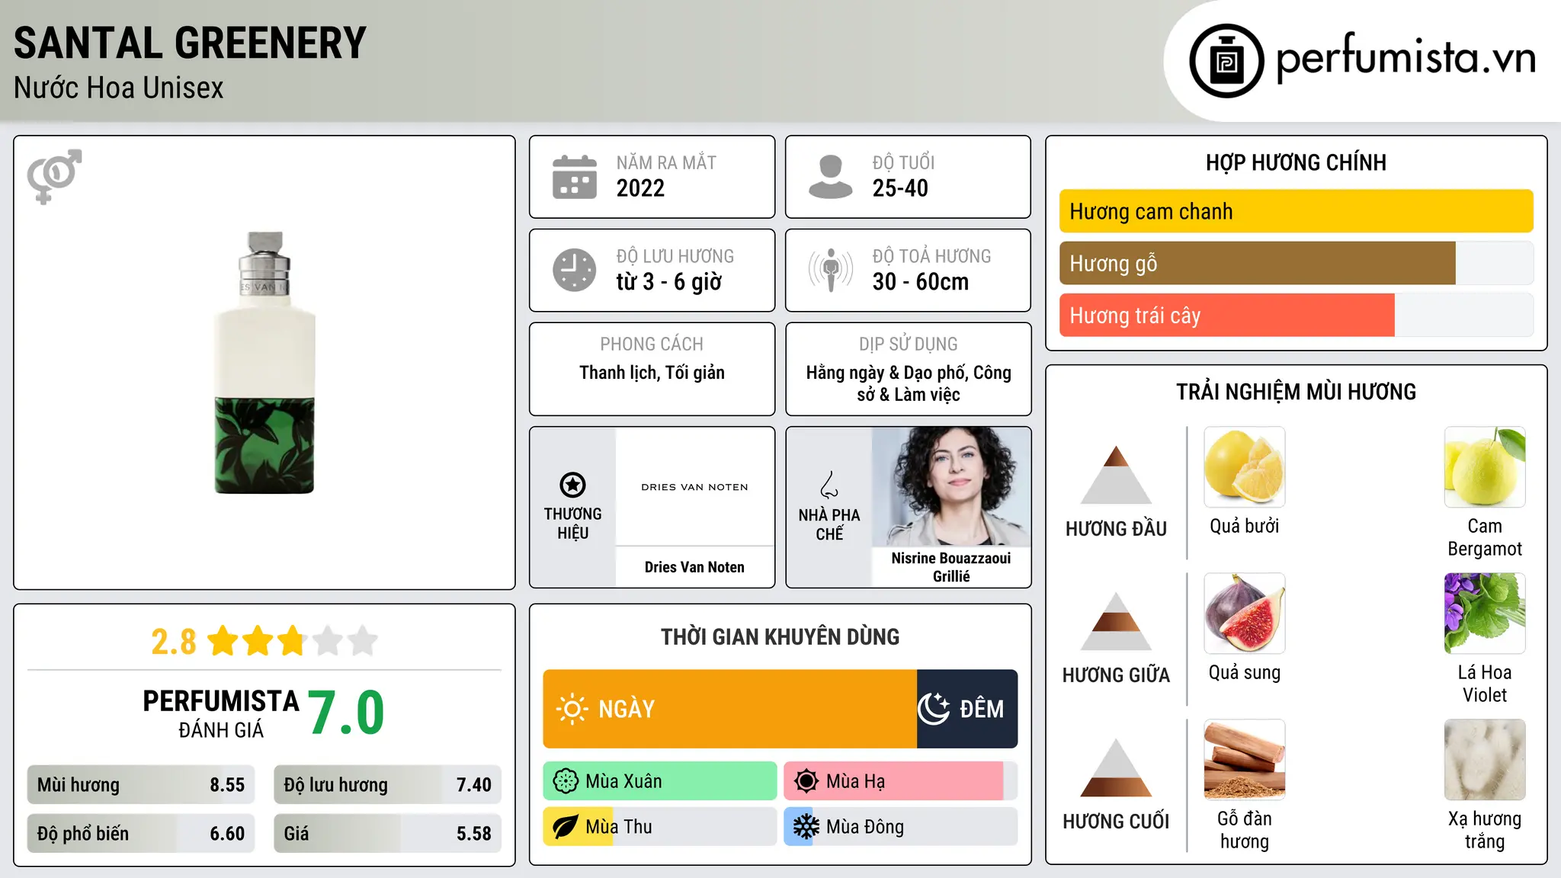
Task: Click the Quả bưởi grapefruit image
Action: (1245, 467)
